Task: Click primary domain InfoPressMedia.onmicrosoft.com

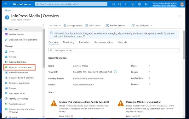Action: coord(88,78)
